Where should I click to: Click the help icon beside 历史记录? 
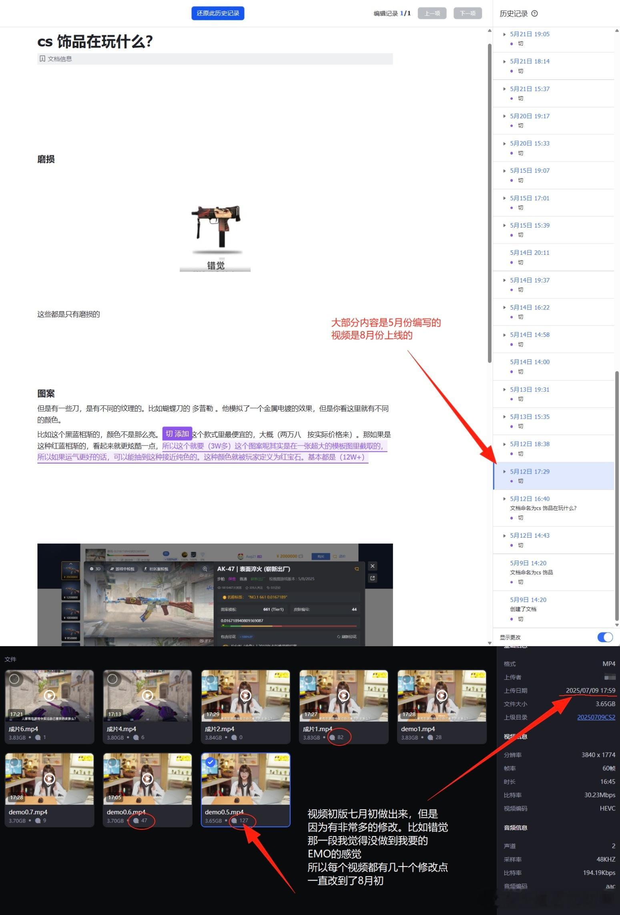point(534,14)
